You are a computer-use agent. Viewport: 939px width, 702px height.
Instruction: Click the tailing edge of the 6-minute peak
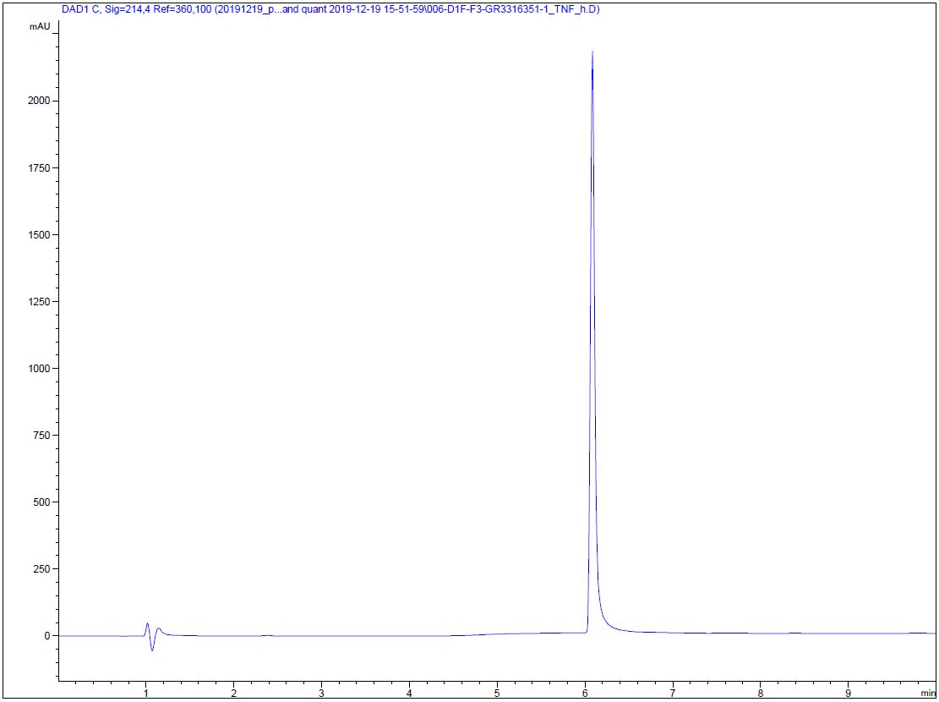pos(602,617)
